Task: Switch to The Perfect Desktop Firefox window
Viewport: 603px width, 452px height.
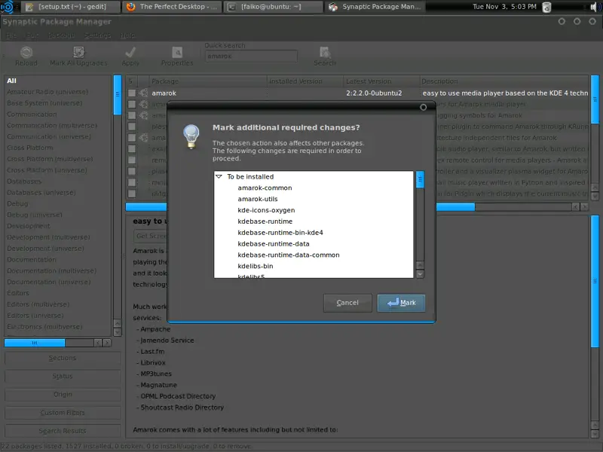Action: (173, 7)
